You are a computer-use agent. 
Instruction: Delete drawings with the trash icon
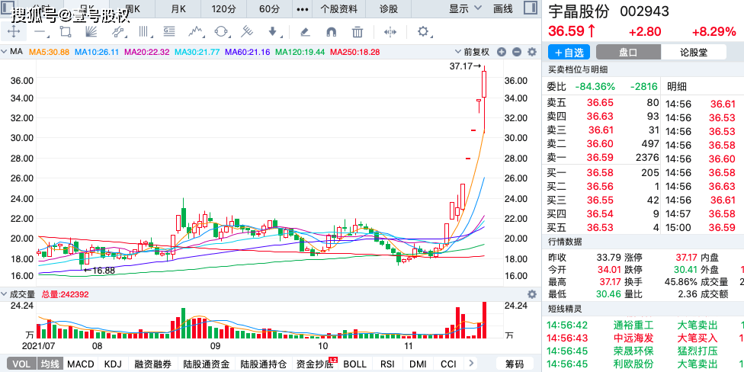[358, 32]
